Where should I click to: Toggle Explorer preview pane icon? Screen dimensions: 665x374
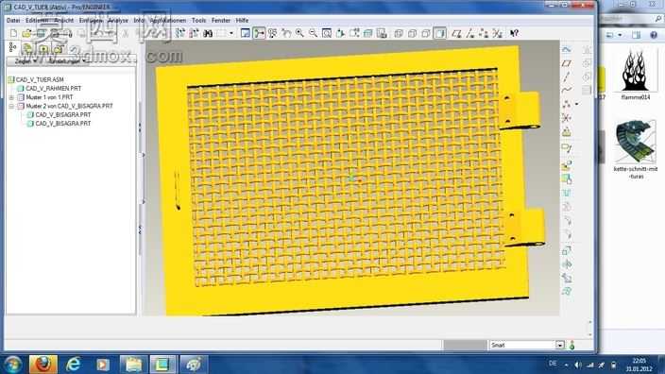click(x=636, y=35)
